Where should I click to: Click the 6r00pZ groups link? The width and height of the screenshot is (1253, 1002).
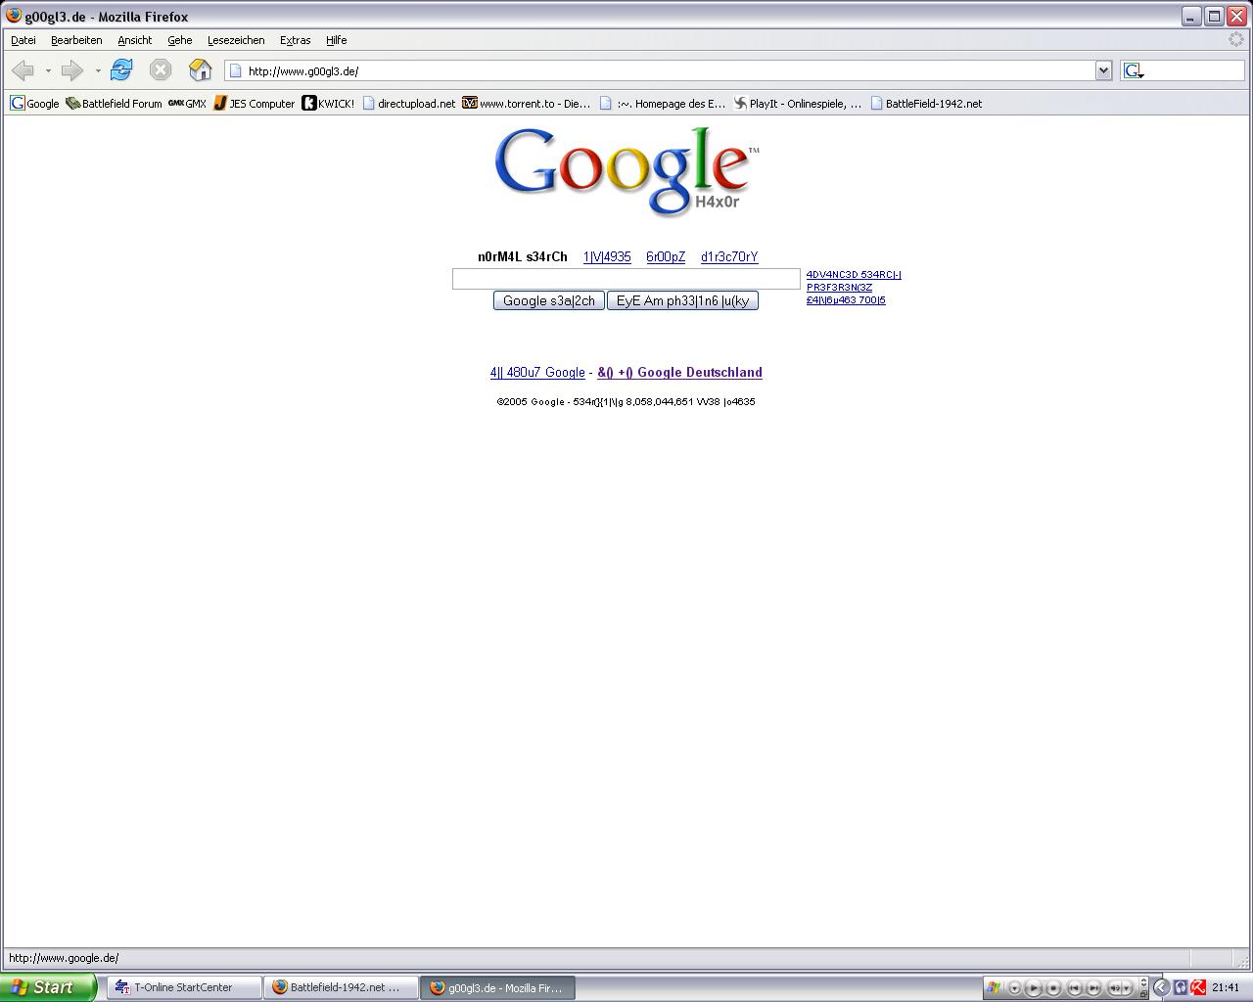(x=666, y=256)
